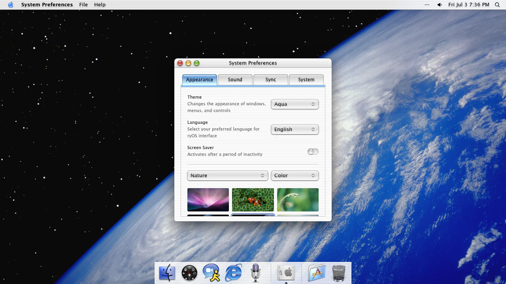Click the Language label text
The image size is (506, 284).
197,122
